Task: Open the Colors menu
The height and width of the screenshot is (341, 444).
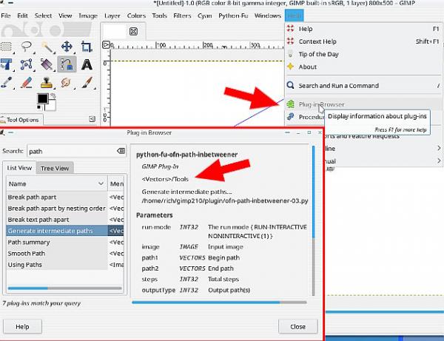Action: coord(136,16)
